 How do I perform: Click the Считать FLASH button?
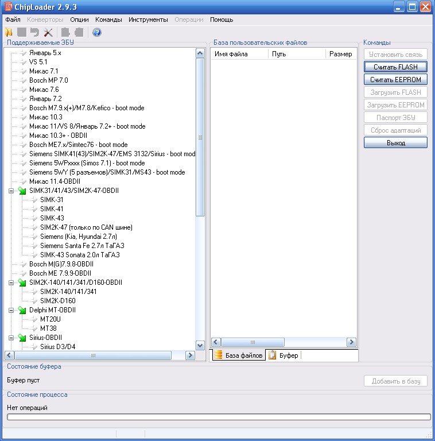(395, 67)
